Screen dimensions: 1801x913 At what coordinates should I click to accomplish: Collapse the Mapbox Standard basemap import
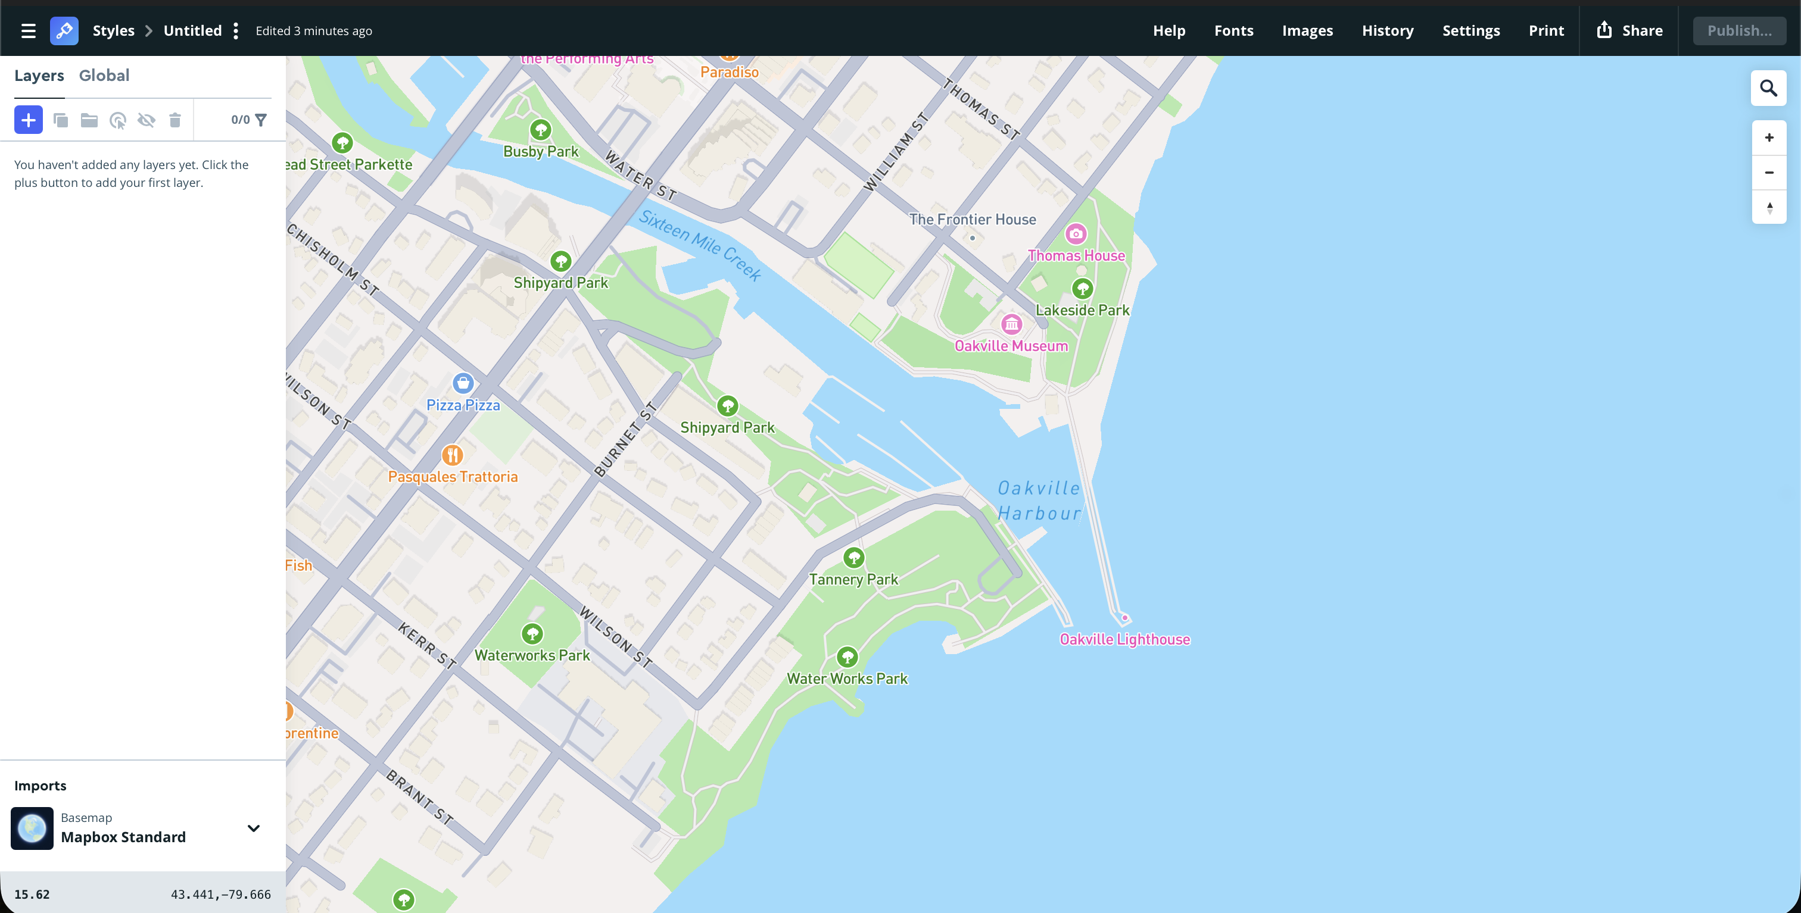pos(254,828)
